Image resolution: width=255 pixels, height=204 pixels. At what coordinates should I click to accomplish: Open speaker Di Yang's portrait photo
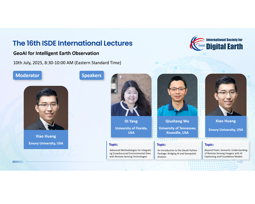tap(131, 95)
